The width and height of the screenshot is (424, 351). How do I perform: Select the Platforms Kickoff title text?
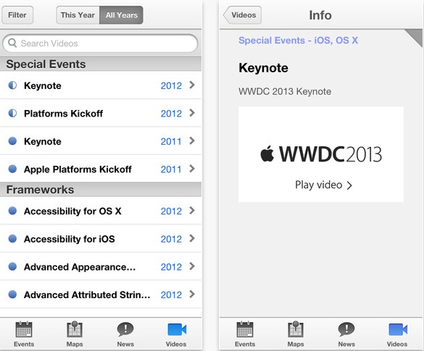(63, 114)
